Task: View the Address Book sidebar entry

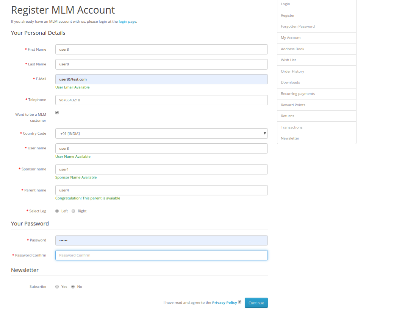Action: 292,49
